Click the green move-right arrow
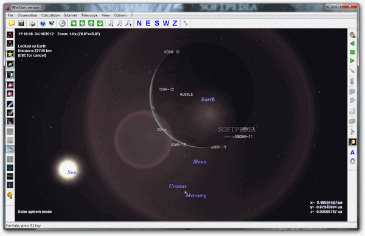The width and height of the screenshot is (365, 236). [74, 23]
